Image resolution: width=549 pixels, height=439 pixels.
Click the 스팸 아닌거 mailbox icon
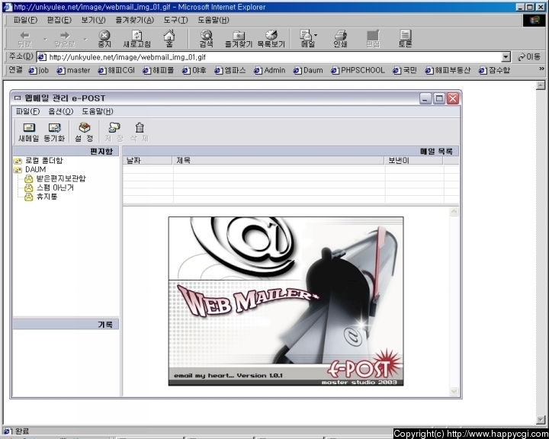(x=29, y=188)
